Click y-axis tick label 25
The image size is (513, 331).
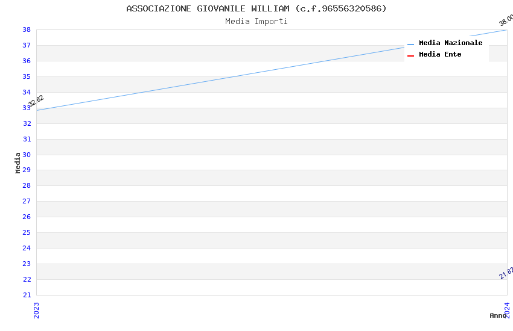tap(27, 232)
